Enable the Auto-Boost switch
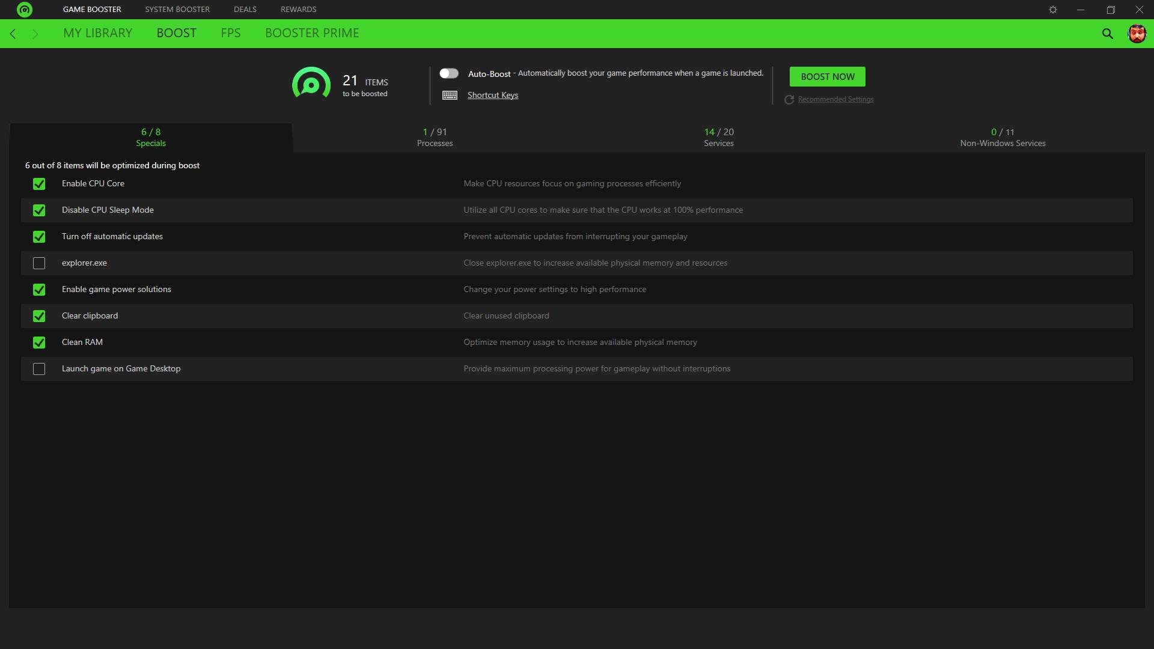 point(448,73)
